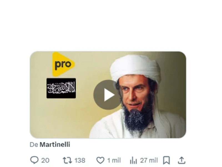Click the yellow pro logo in the video
This screenshot has height=167, width=222.
click(63, 64)
